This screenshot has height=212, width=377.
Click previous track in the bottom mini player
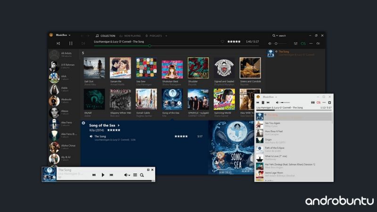[94, 175]
